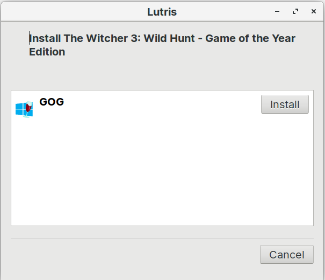The height and width of the screenshot is (280, 325).
Task: Cancel the Witcher 3 installation dialog
Action: tap(286, 255)
